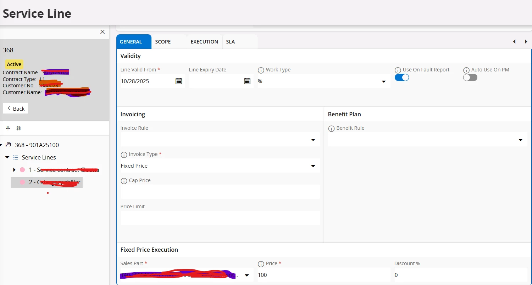Screen dimensions: 532x285
Task: Show info for Price field
Action: [x=261, y=264]
